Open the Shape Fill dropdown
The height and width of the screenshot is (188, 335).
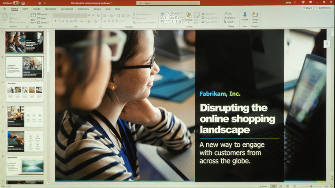pyautogui.click(x=208, y=14)
